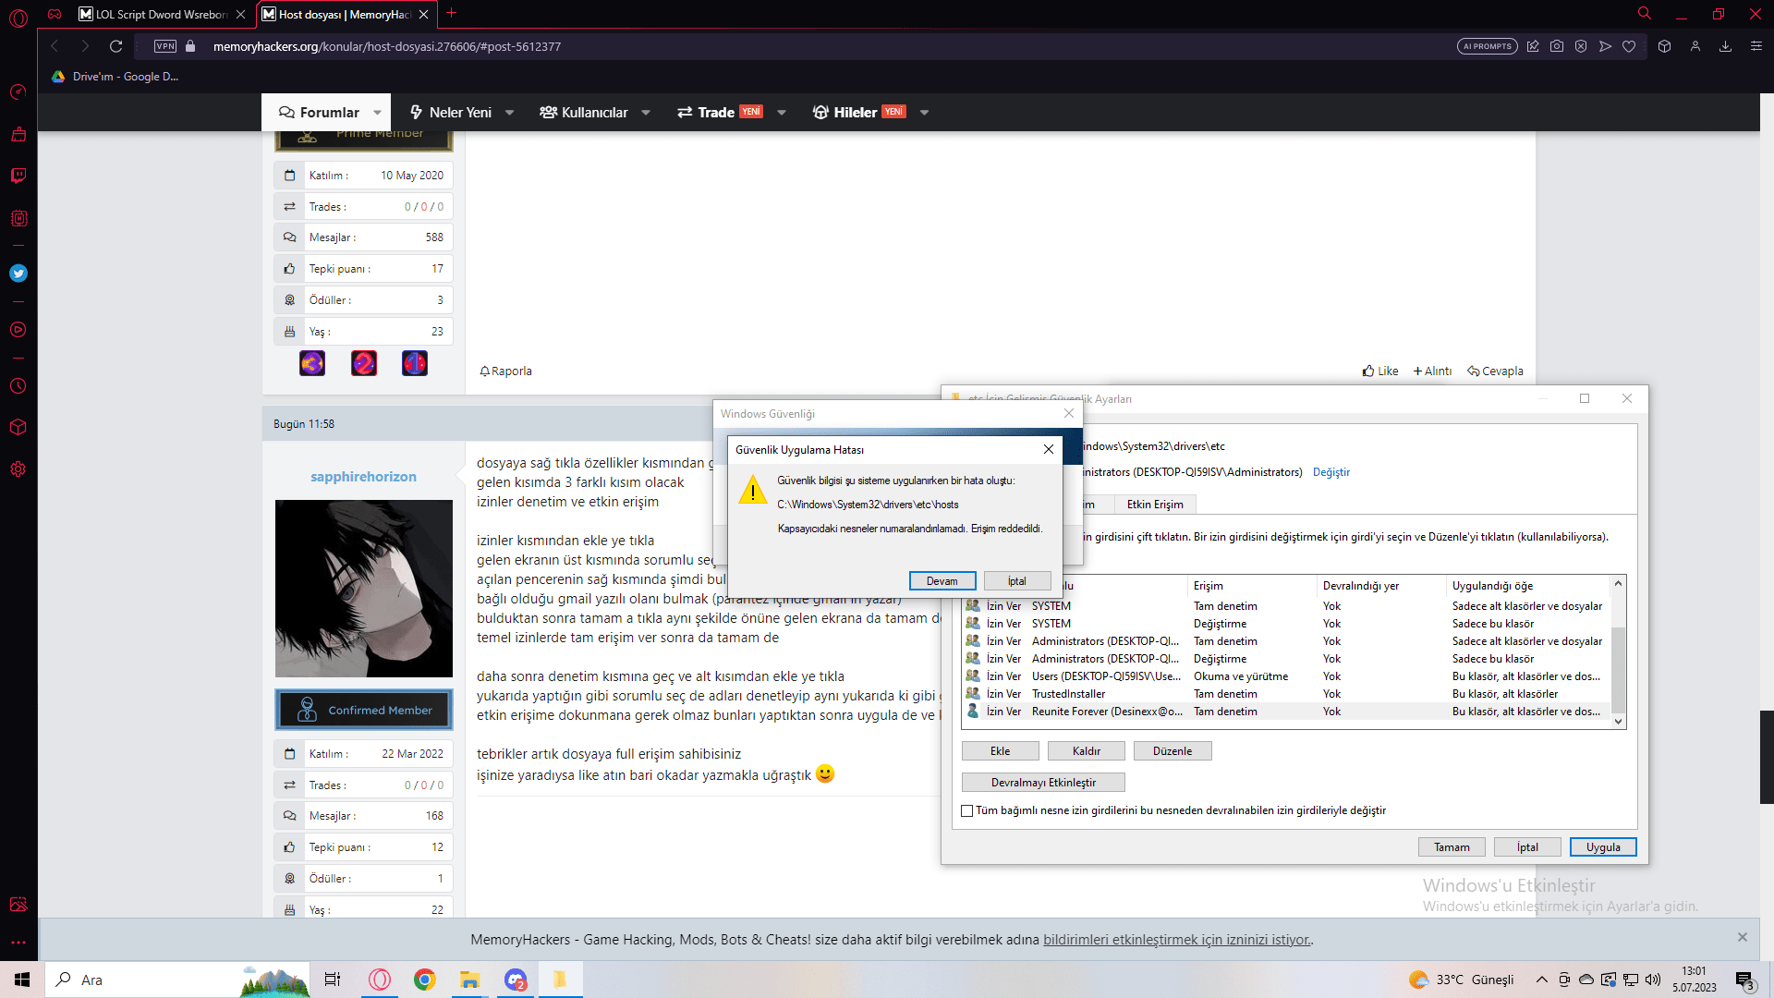The width and height of the screenshot is (1774, 998).
Task: Open the Neler Yeni menu item
Action: pyautogui.click(x=451, y=113)
